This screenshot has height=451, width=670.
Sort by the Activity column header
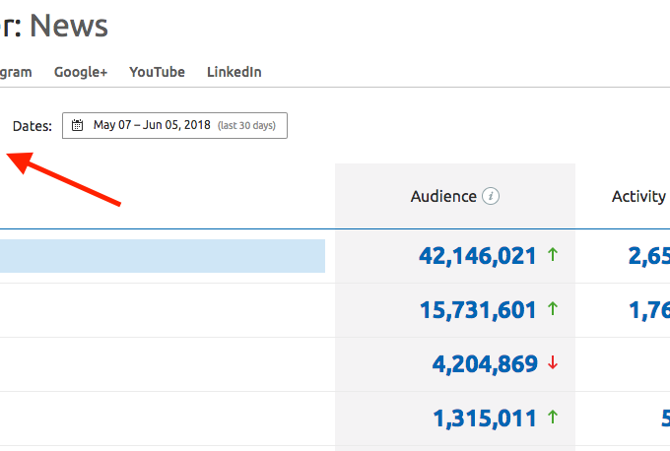point(638,196)
